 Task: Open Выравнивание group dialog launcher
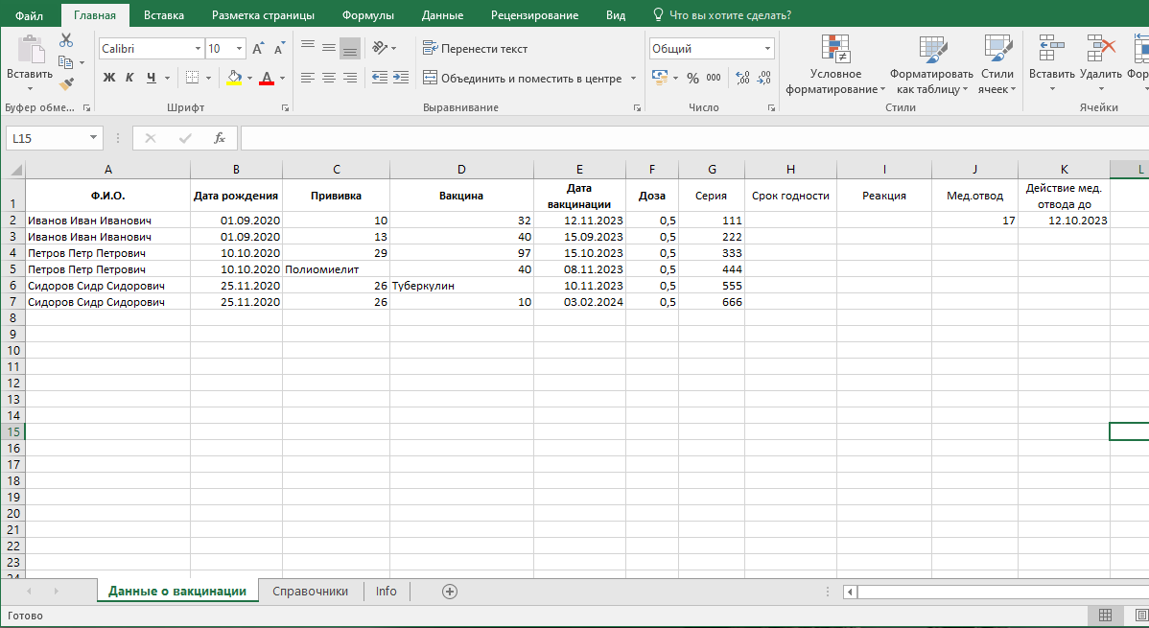coord(637,107)
